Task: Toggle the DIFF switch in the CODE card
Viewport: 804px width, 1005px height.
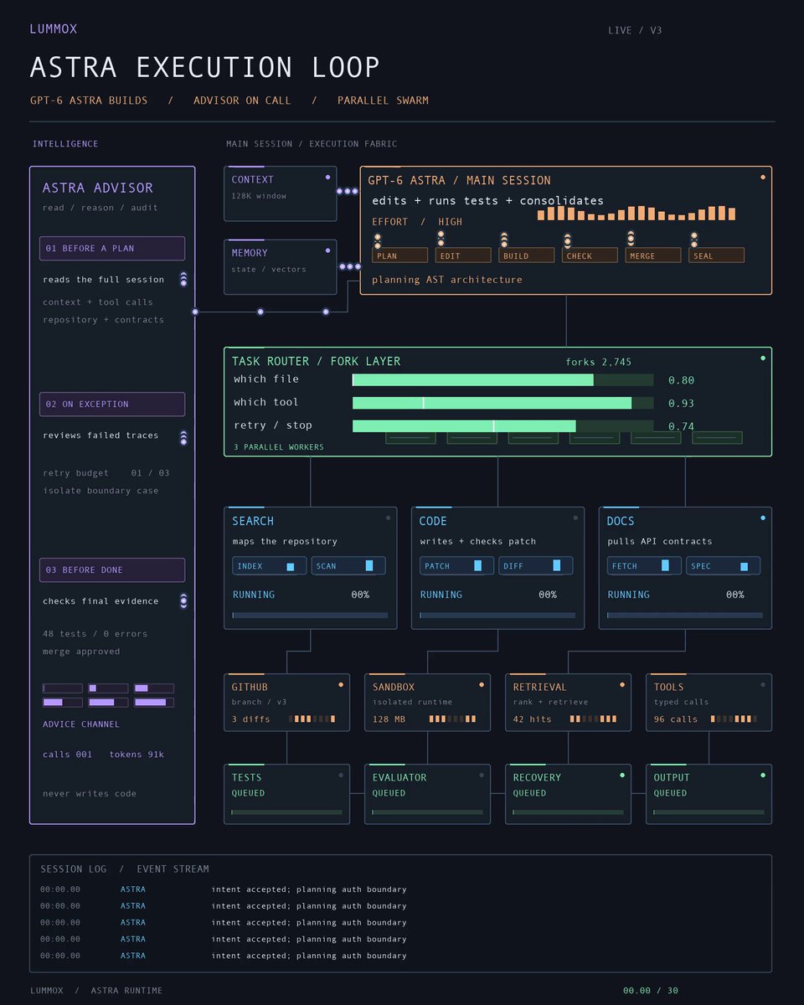Action: (536, 566)
